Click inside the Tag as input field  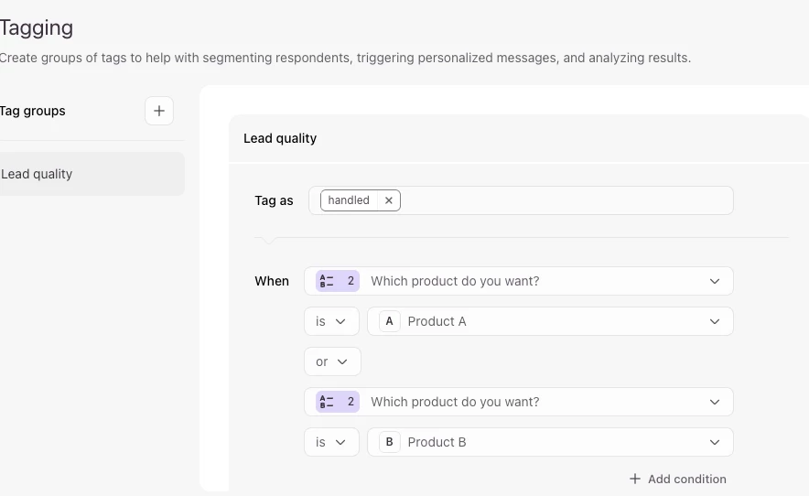[566, 200]
